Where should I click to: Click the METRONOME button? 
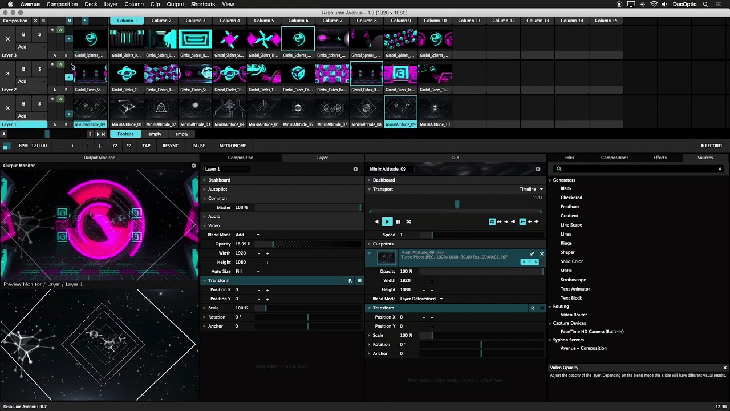coord(233,146)
